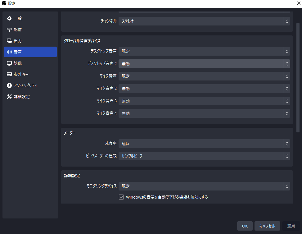Open the 減衰率 dropdown

204,144
